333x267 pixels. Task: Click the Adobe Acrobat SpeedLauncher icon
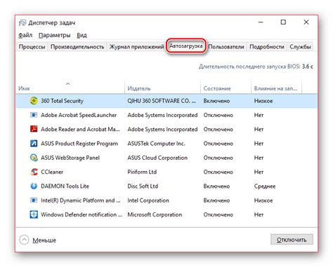(x=34, y=115)
